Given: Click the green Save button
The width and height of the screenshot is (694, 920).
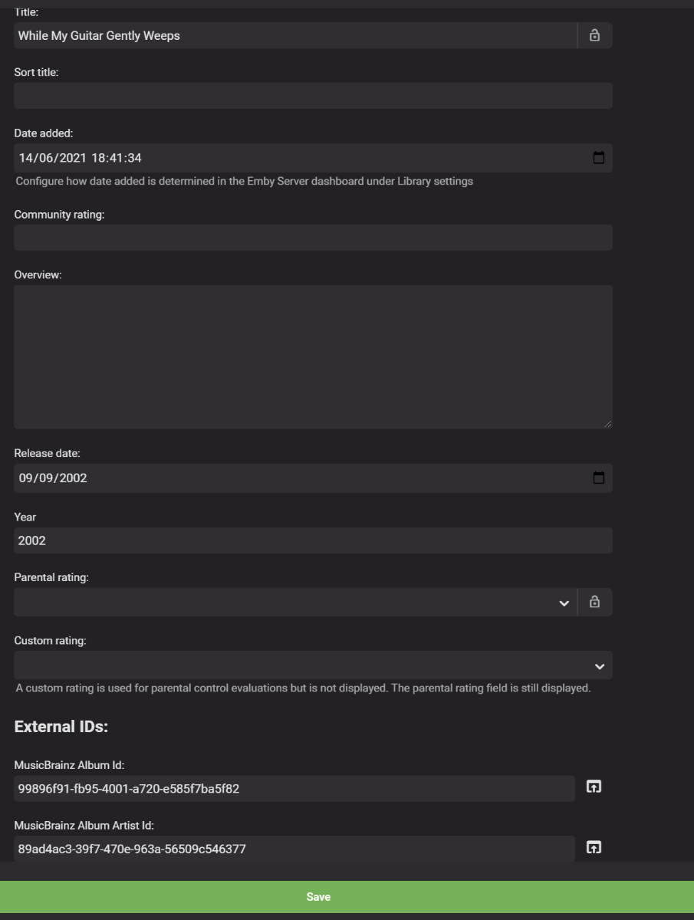Looking at the screenshot, I should (318, 897).
